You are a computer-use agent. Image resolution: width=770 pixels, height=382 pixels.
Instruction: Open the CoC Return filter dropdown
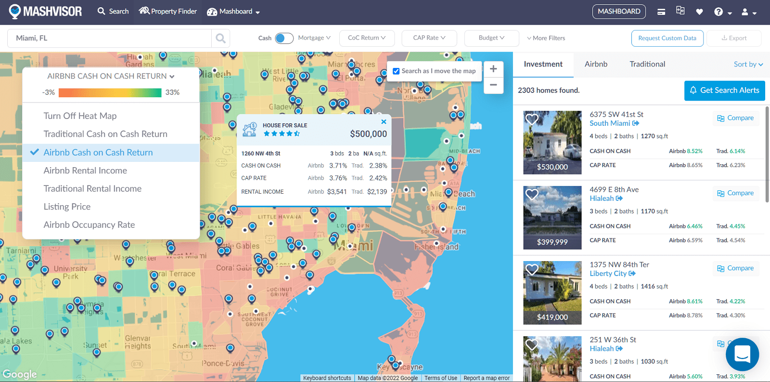pyautogui.click(x=367, y=38)
